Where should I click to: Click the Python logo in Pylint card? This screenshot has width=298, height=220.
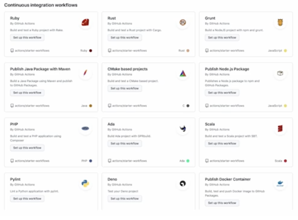tap(85, 184)
